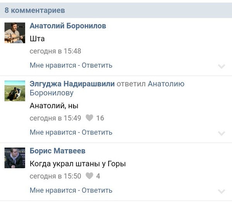
Task: Open Борис Матвеев's avatar photo
Action: pos(15,158)
